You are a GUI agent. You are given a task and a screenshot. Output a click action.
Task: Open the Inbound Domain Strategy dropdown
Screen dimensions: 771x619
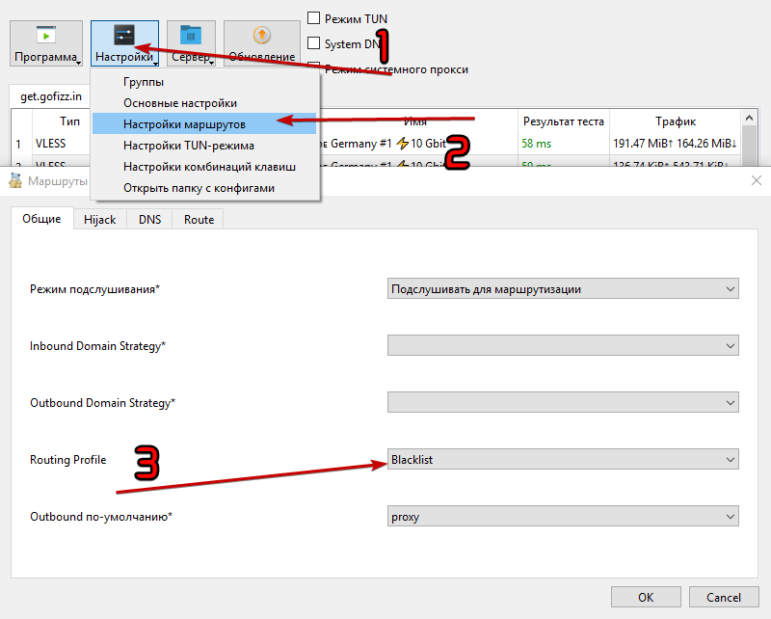564,345
